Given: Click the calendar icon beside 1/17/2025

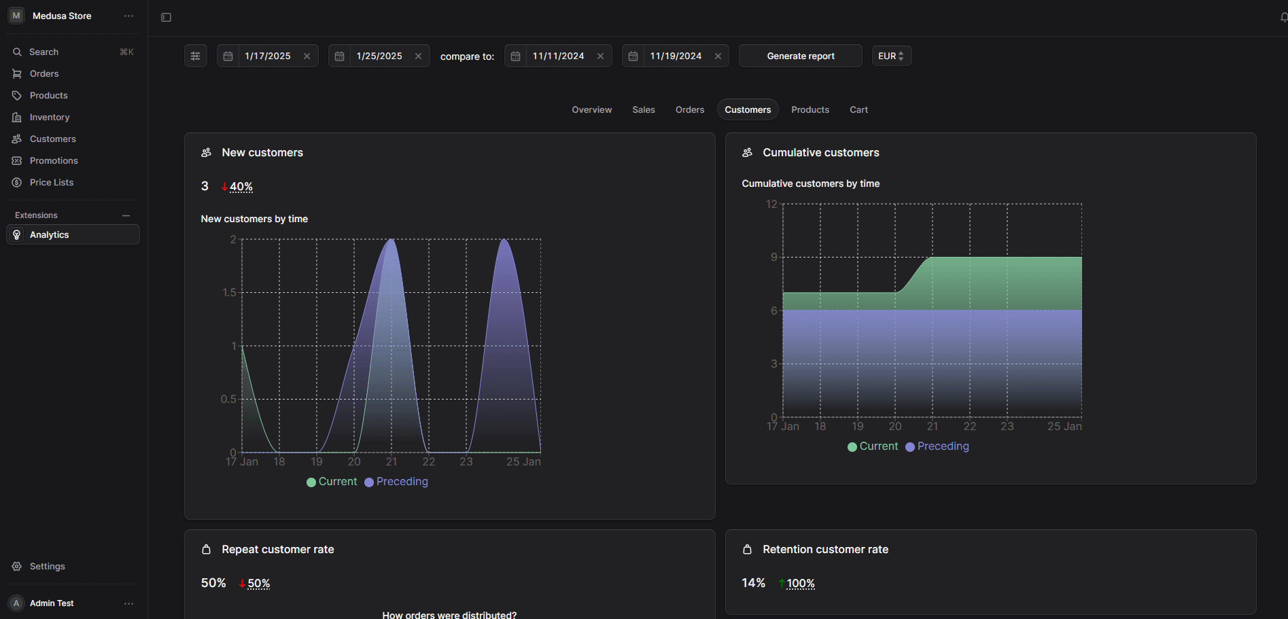Looking at the screenshot, I should click(x=228, y=56).
